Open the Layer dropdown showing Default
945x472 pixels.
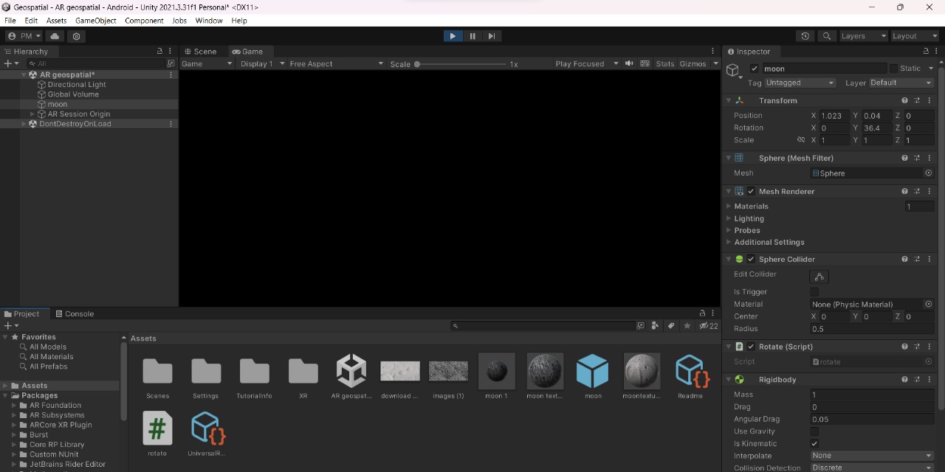[x=901, y=83]
